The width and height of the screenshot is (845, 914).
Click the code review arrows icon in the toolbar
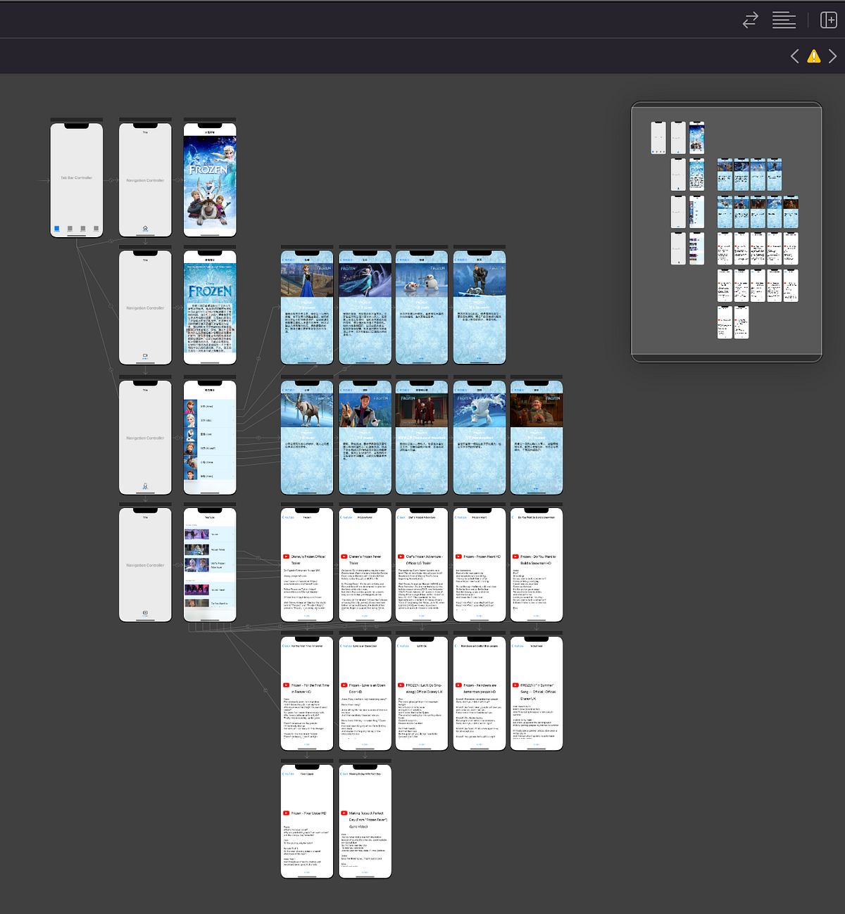click(x=749, y=20)
